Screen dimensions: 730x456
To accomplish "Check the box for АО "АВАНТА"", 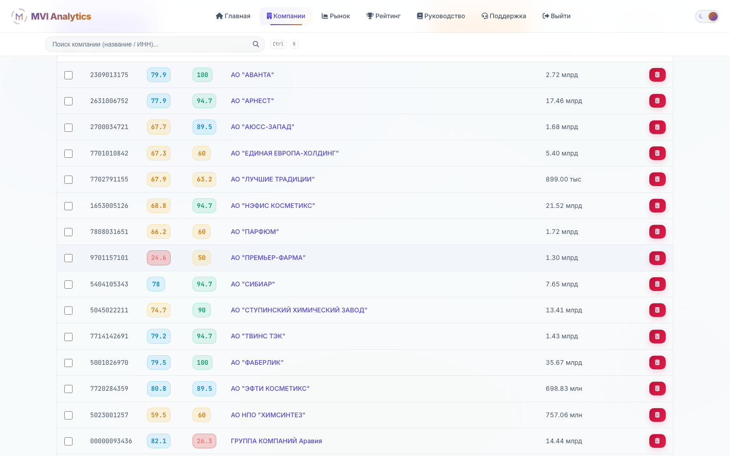I will pos(68,75).
